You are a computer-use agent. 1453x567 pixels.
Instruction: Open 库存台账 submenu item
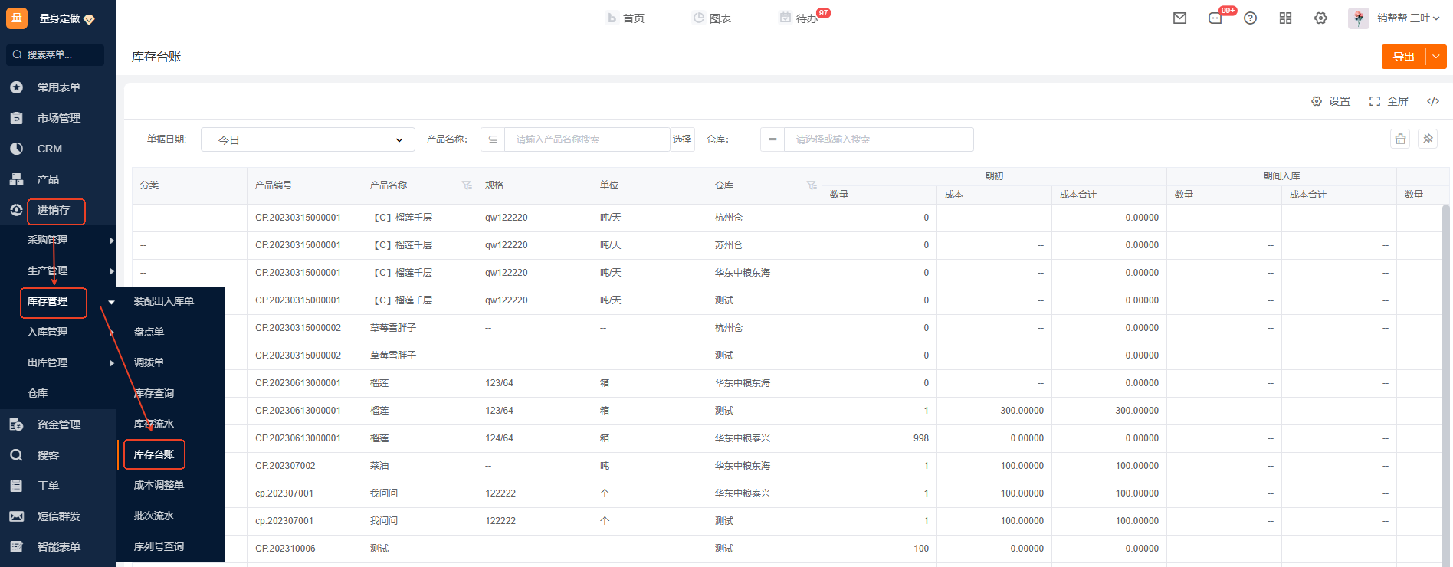154,454
